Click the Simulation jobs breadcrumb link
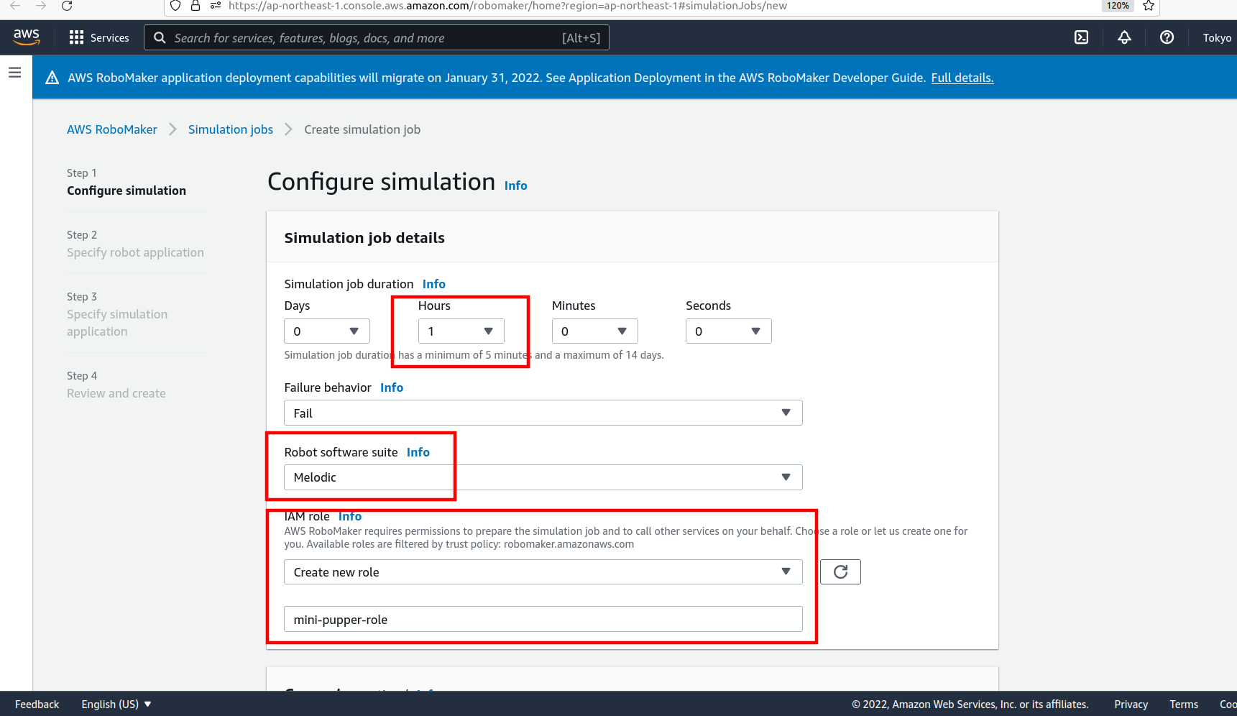Screen dimensions: 1237x716 (231, 129)
